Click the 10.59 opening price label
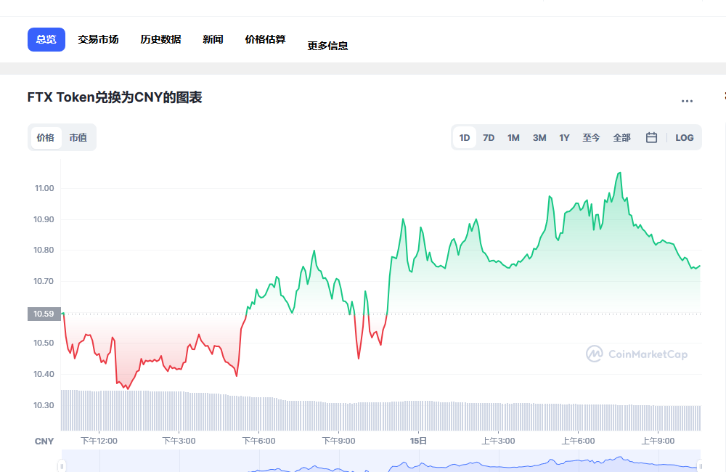The image size is (726, 472). (x=44, y=314)
